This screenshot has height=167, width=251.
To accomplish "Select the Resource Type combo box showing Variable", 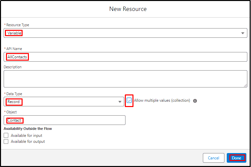I will pos(126,33).
